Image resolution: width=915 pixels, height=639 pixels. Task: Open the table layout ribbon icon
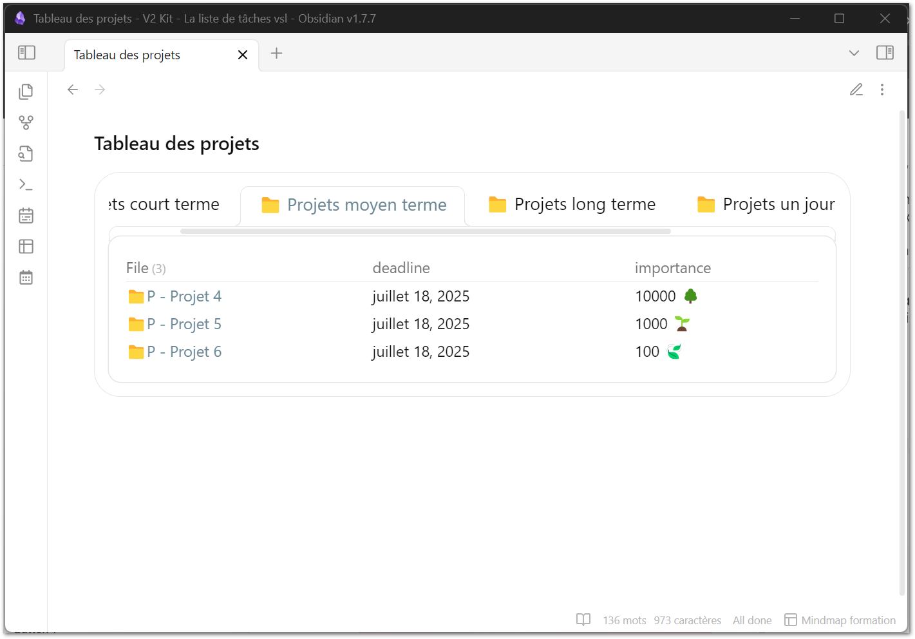coord(26,247)
